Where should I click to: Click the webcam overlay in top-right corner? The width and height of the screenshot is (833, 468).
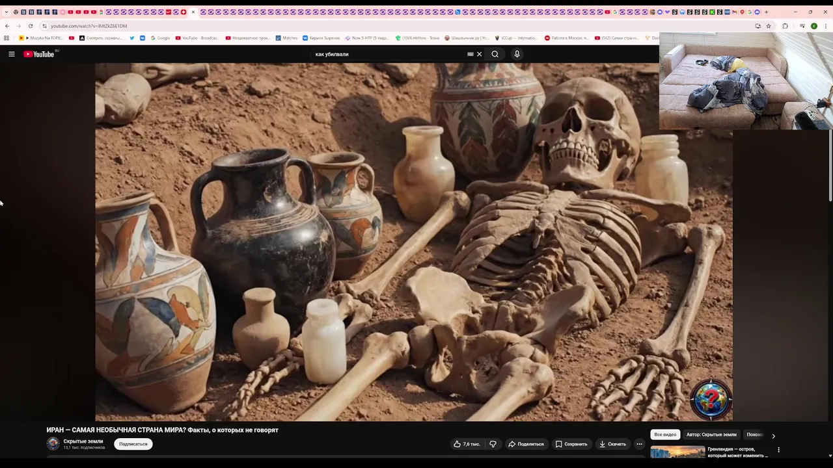[x=746, y=81]
